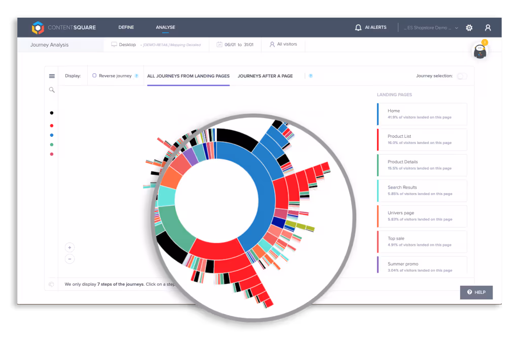Viewport: 519px width, 340px height.
Task: Open the ANALYSE menu
Action: (166, 27)
